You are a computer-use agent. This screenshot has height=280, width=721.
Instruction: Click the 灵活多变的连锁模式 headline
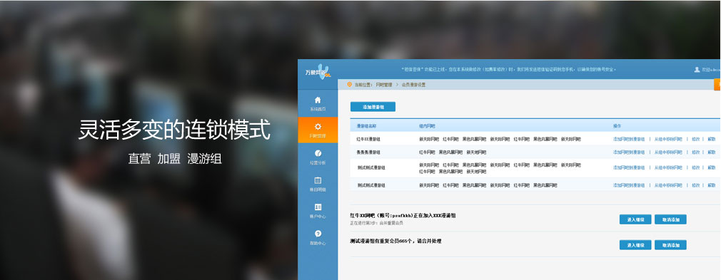(x=174, y=130)
